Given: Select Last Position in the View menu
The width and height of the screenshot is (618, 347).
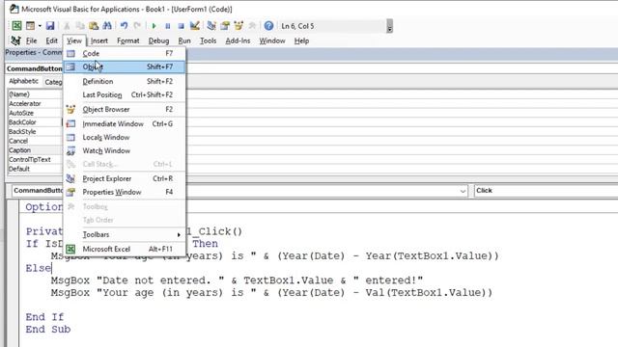Looking at the screenshot, I should [x=125, y=94].
